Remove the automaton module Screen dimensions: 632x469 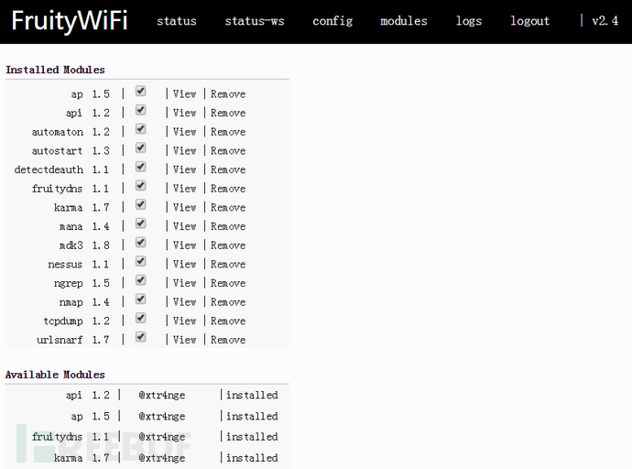(228, 132)
